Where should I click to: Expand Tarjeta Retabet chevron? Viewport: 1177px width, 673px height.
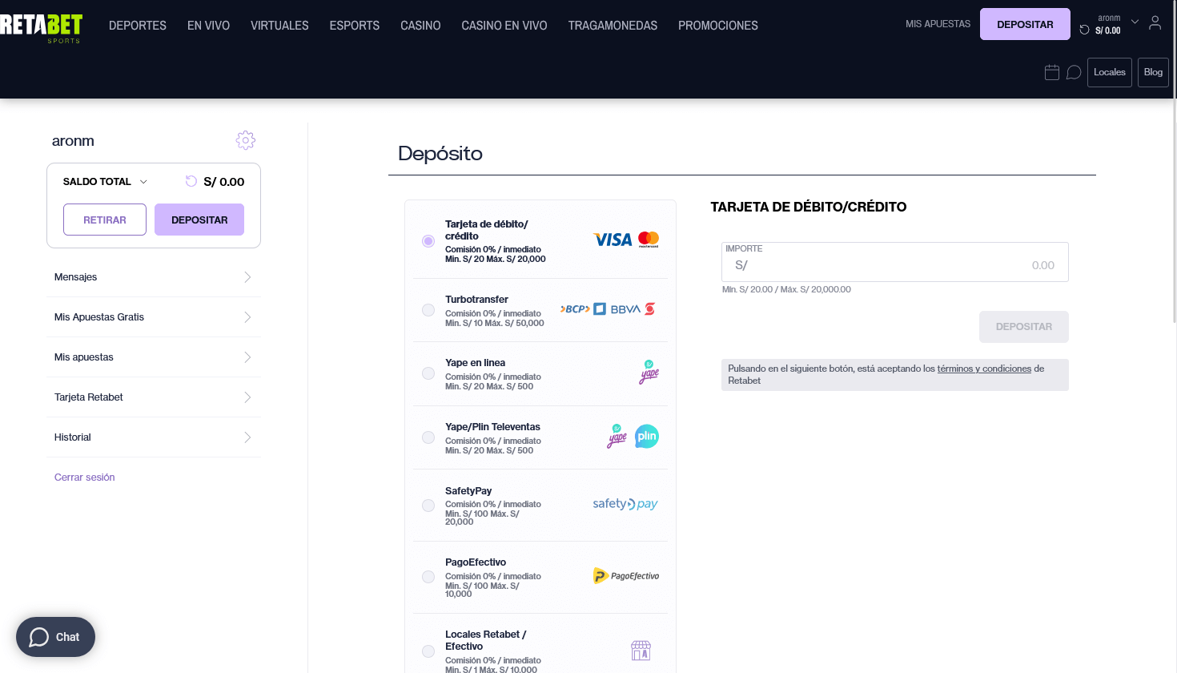pyautogui.click(x=247, y=397)
